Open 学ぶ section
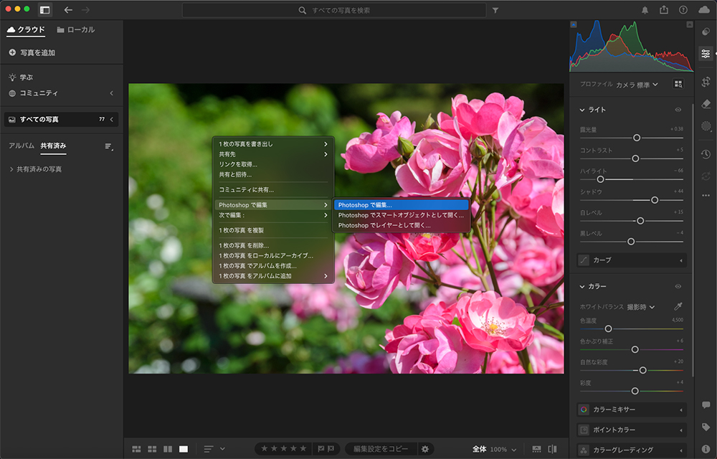 [21, 77]
